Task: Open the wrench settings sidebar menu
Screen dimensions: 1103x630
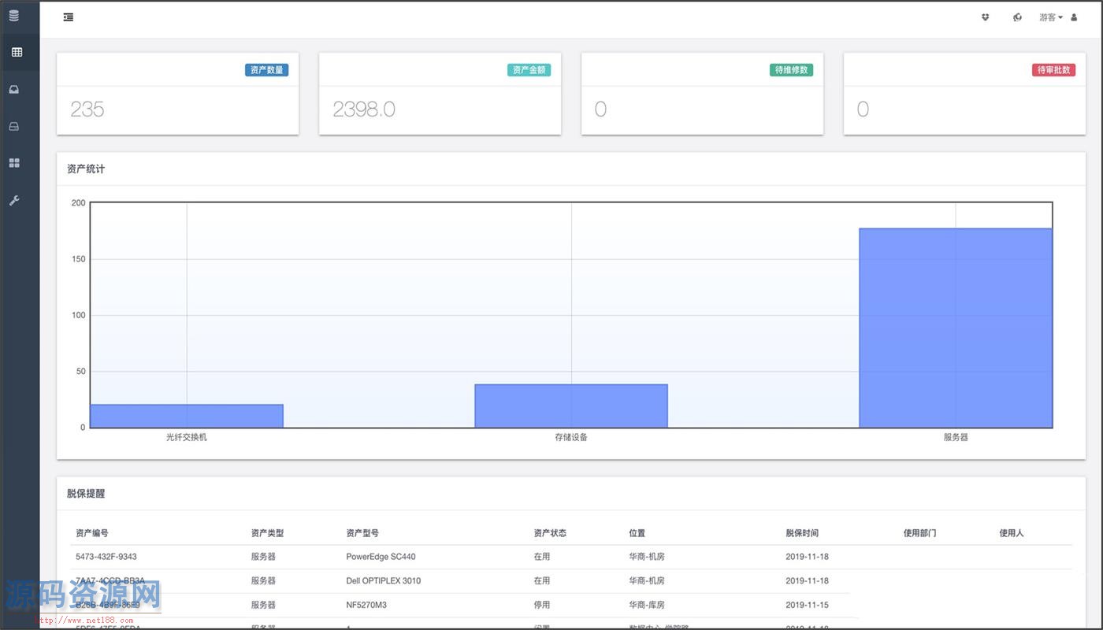Action: 14,201
